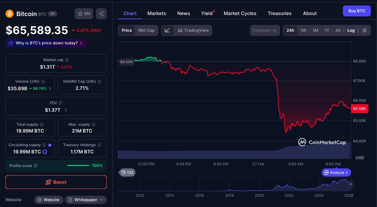The image size is (377, 207).
Task: Click Max. supply info icon
Action: point(93,124)
